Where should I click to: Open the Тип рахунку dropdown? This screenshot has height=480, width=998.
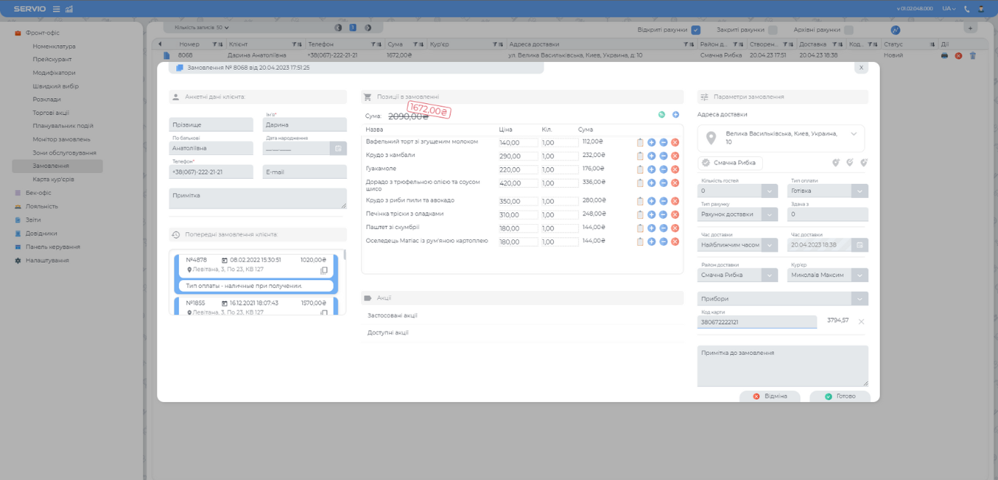pyautogui.click(x=769, y=215)
